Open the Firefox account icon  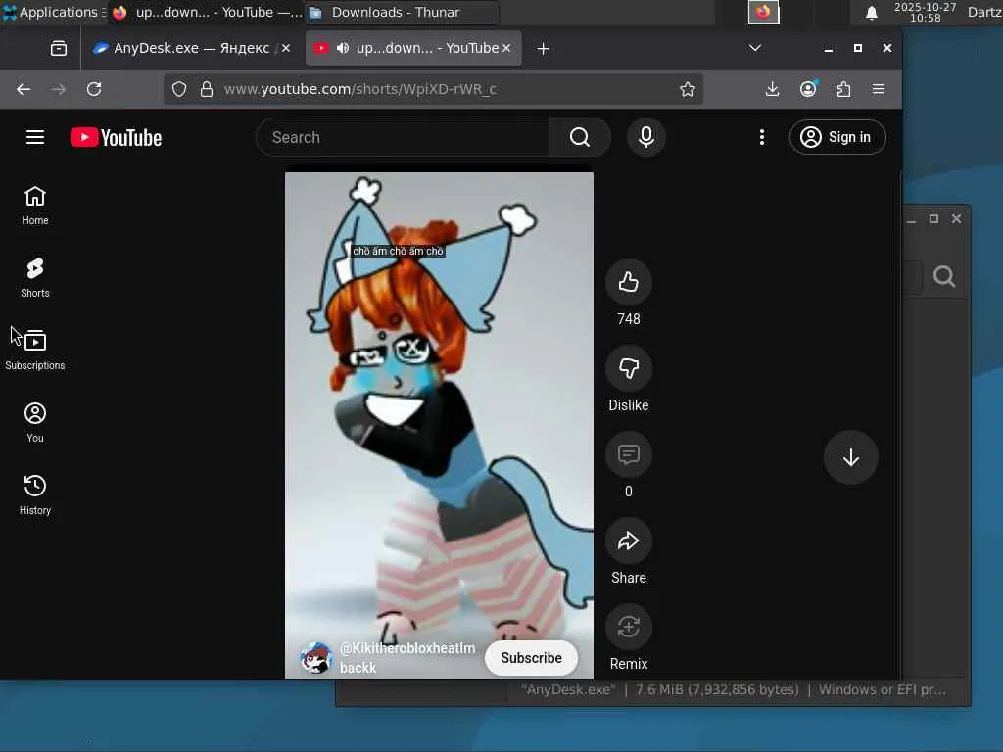coord(808,89)
